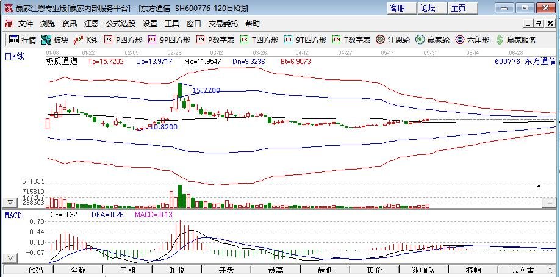The height and width of the screenshot is (277, 560).
Task: Expand the MACD panel dropdown arrow
Action: click(10, 258)
